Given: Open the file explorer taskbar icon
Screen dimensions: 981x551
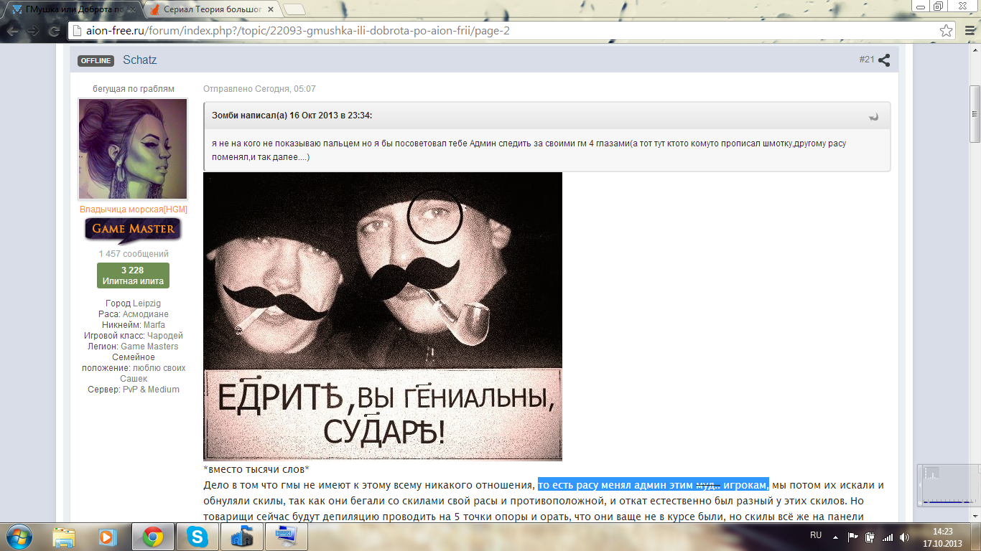Looking at the screenshot, I should click(64, 537).
